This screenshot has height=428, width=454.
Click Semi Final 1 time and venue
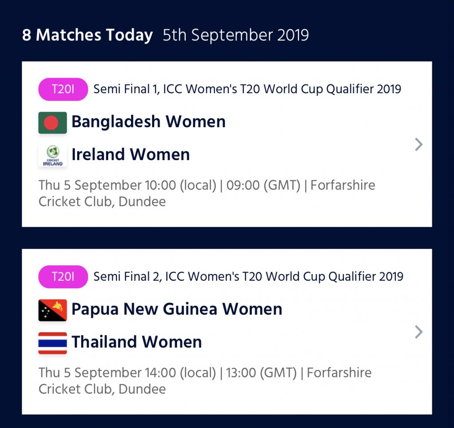pos(207,193)
